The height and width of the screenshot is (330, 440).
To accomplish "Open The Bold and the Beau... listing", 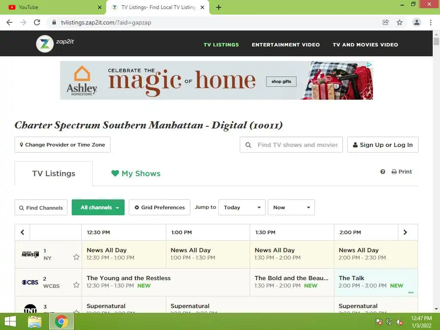I will coord(292,282).
